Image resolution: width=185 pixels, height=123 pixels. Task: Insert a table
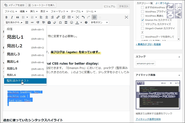[x=69, y=17]
